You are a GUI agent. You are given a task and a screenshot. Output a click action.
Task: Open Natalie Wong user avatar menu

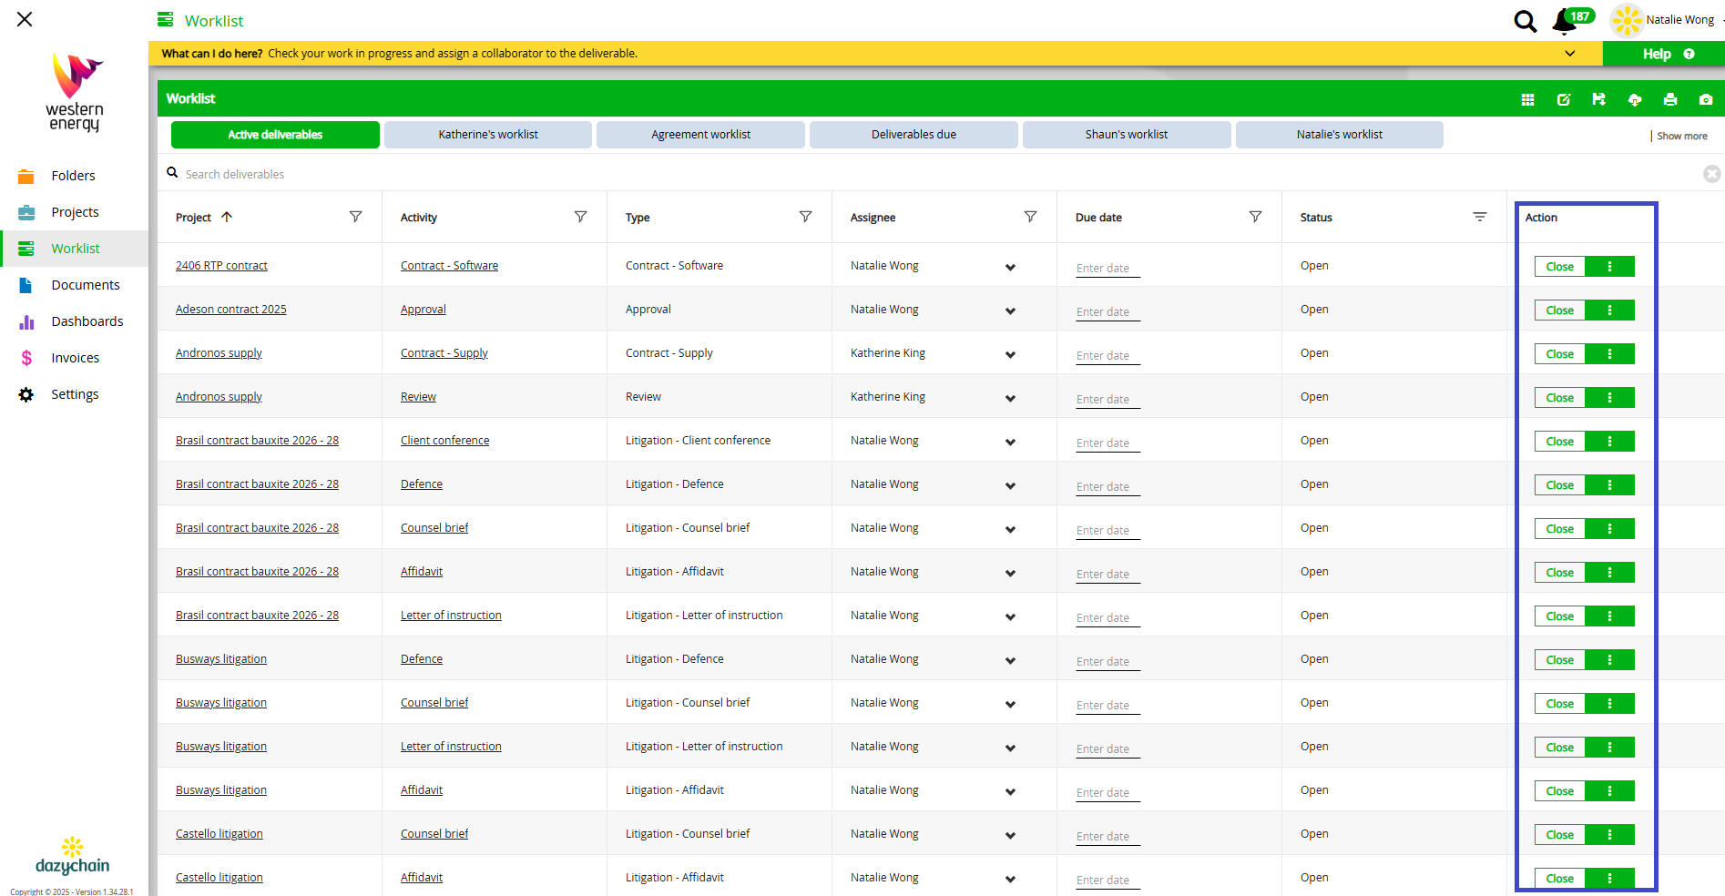coord(1627,20)
